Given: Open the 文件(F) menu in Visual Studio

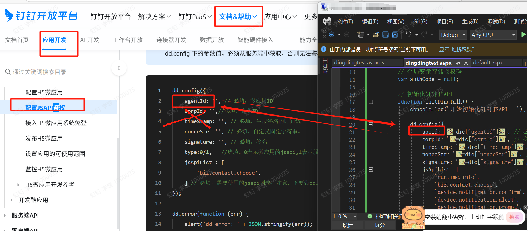Looking at the screenshot, I should point(345,21).
